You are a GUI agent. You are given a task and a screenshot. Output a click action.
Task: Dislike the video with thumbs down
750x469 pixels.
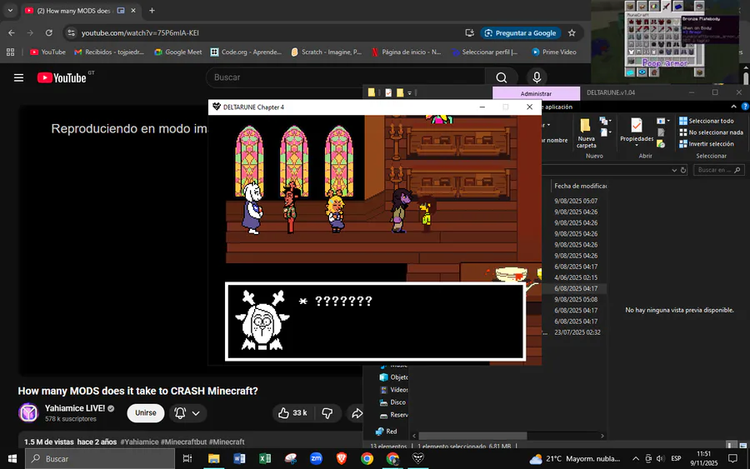click(327, 413)
